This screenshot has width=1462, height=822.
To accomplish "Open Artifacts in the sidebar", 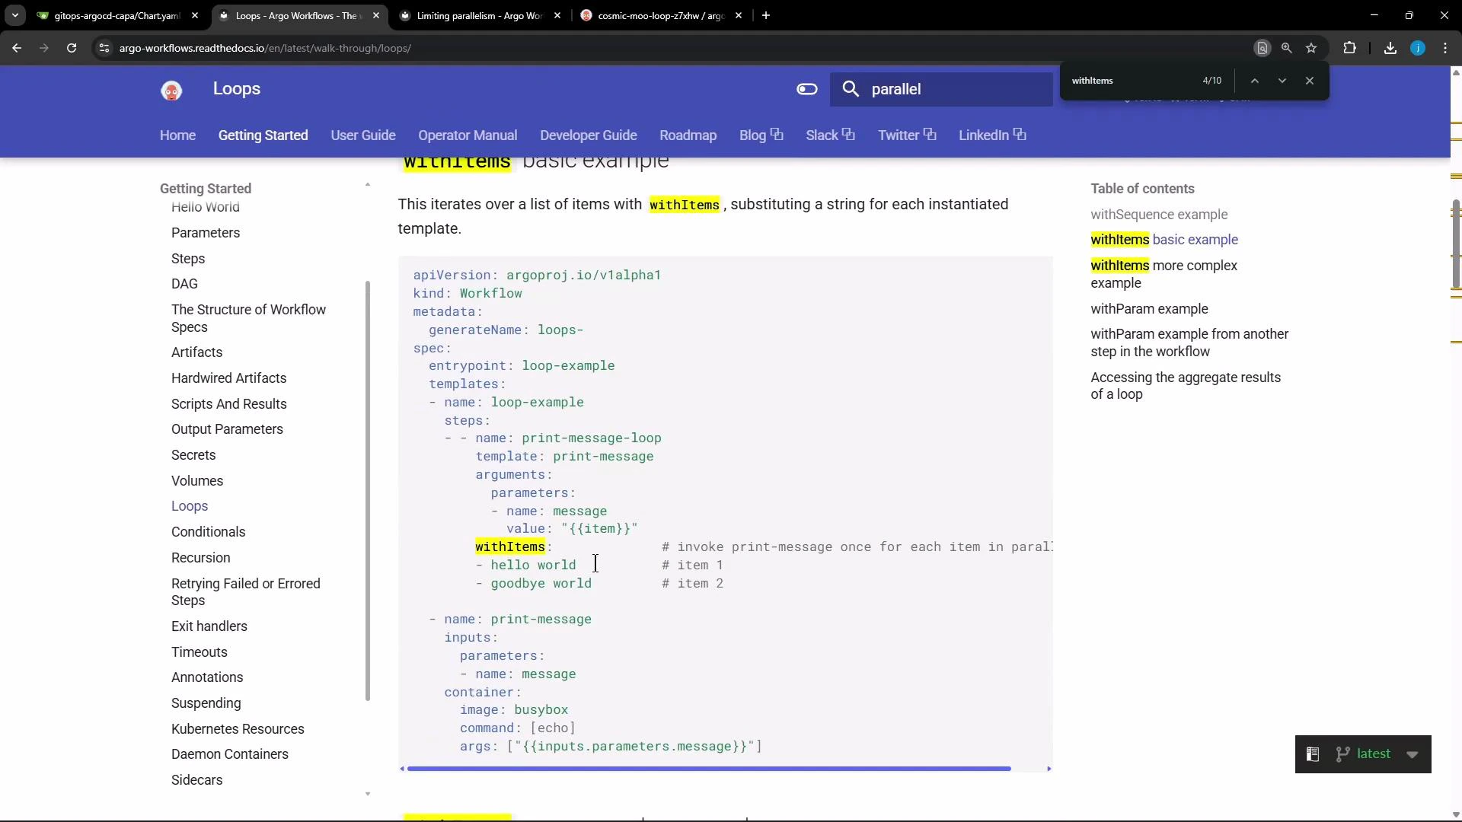I will [x=196, y=352].
